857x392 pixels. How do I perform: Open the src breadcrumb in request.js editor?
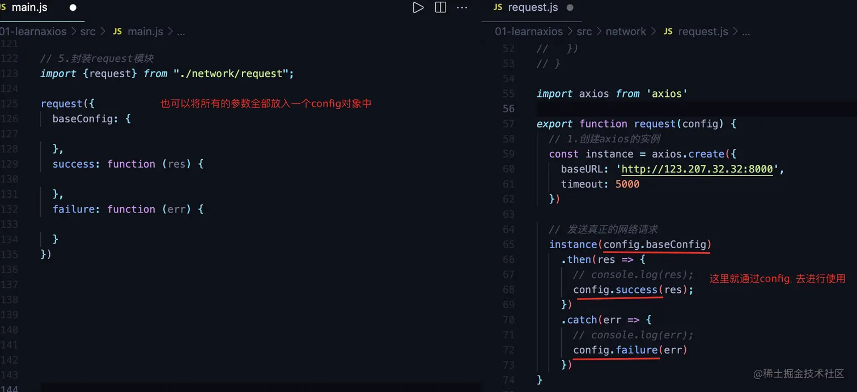tap(584, 32)
